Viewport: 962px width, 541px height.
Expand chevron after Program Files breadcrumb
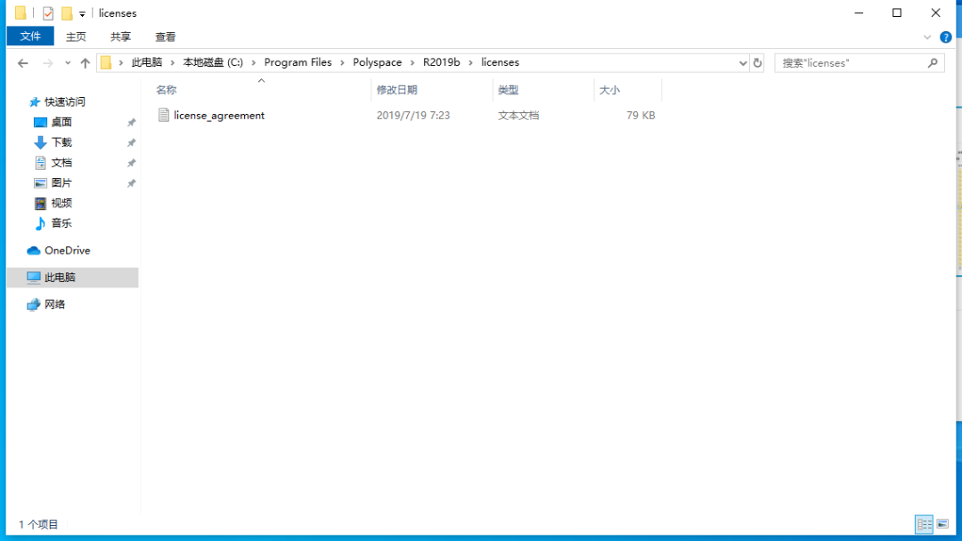[342, 62]
